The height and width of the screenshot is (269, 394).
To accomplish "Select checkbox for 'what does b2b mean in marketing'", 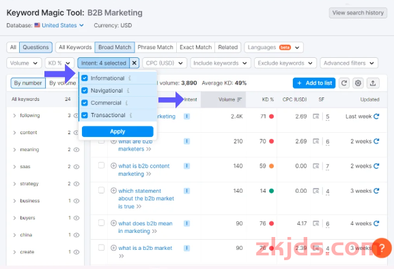I will (x=101, y=223).
